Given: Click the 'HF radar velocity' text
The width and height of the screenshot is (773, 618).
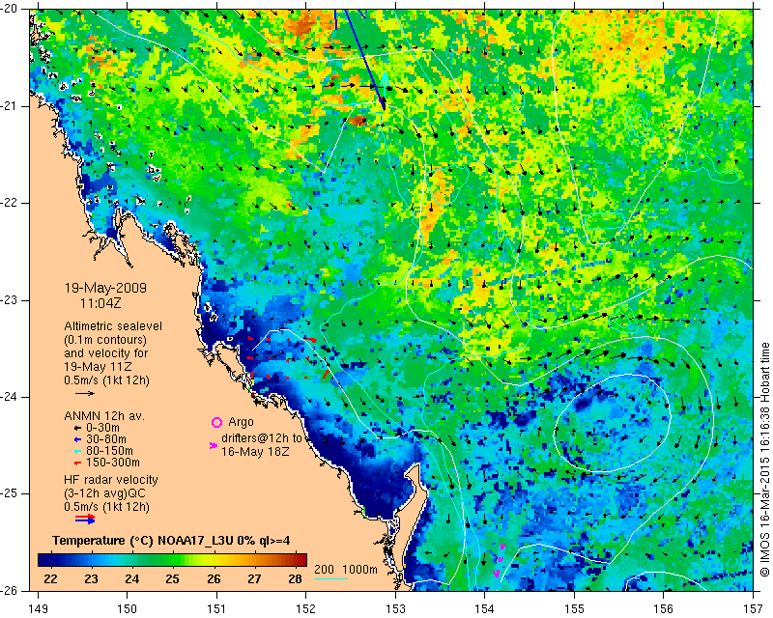Looking at the screenshot, I should click(x=111, y=480).
